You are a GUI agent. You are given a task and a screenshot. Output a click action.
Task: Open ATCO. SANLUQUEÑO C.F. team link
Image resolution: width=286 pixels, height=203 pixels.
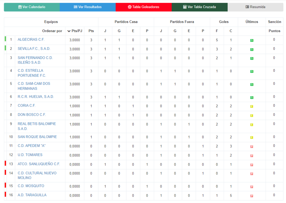[x=39, y=164]
